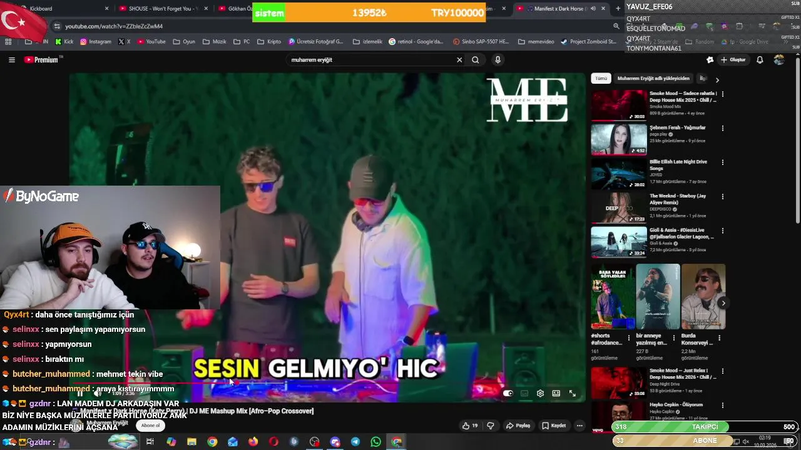
Task: Open options menu for Şebnem Ferah video
Action: click(x=723, y=128)
